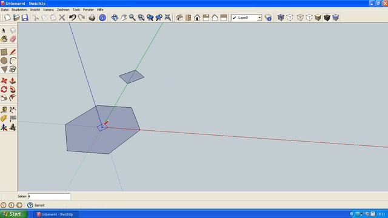Click the Redo arrow
The height and width of the screenshot is (218, 388).
pos(81,18)
